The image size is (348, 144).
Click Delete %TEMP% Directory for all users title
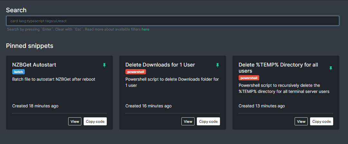point(278,68)
